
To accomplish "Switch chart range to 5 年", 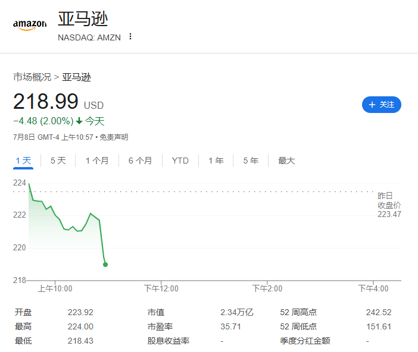I will (251, 161).
